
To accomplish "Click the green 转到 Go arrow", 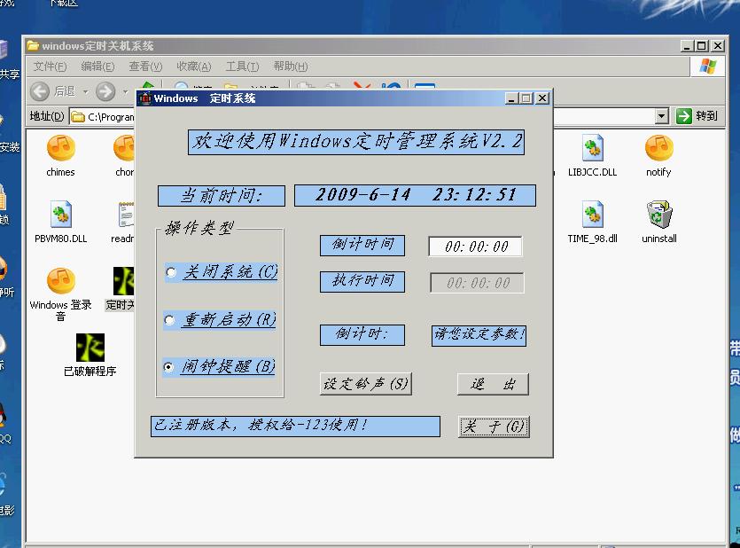I will tap(684, 115).
